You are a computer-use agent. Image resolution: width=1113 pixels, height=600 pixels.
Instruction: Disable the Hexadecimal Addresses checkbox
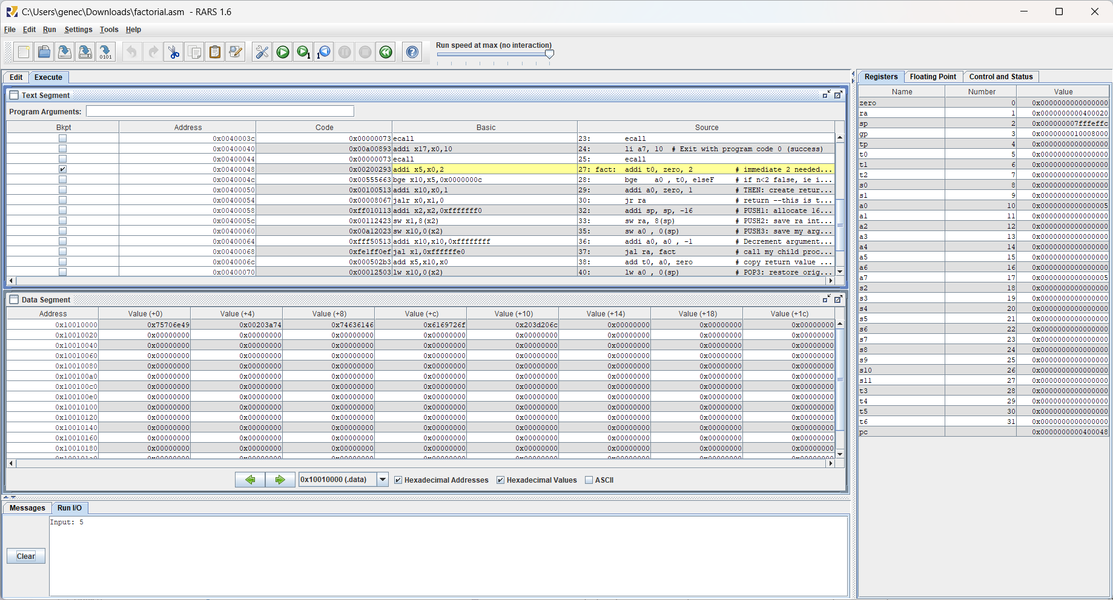pos(398,480)
